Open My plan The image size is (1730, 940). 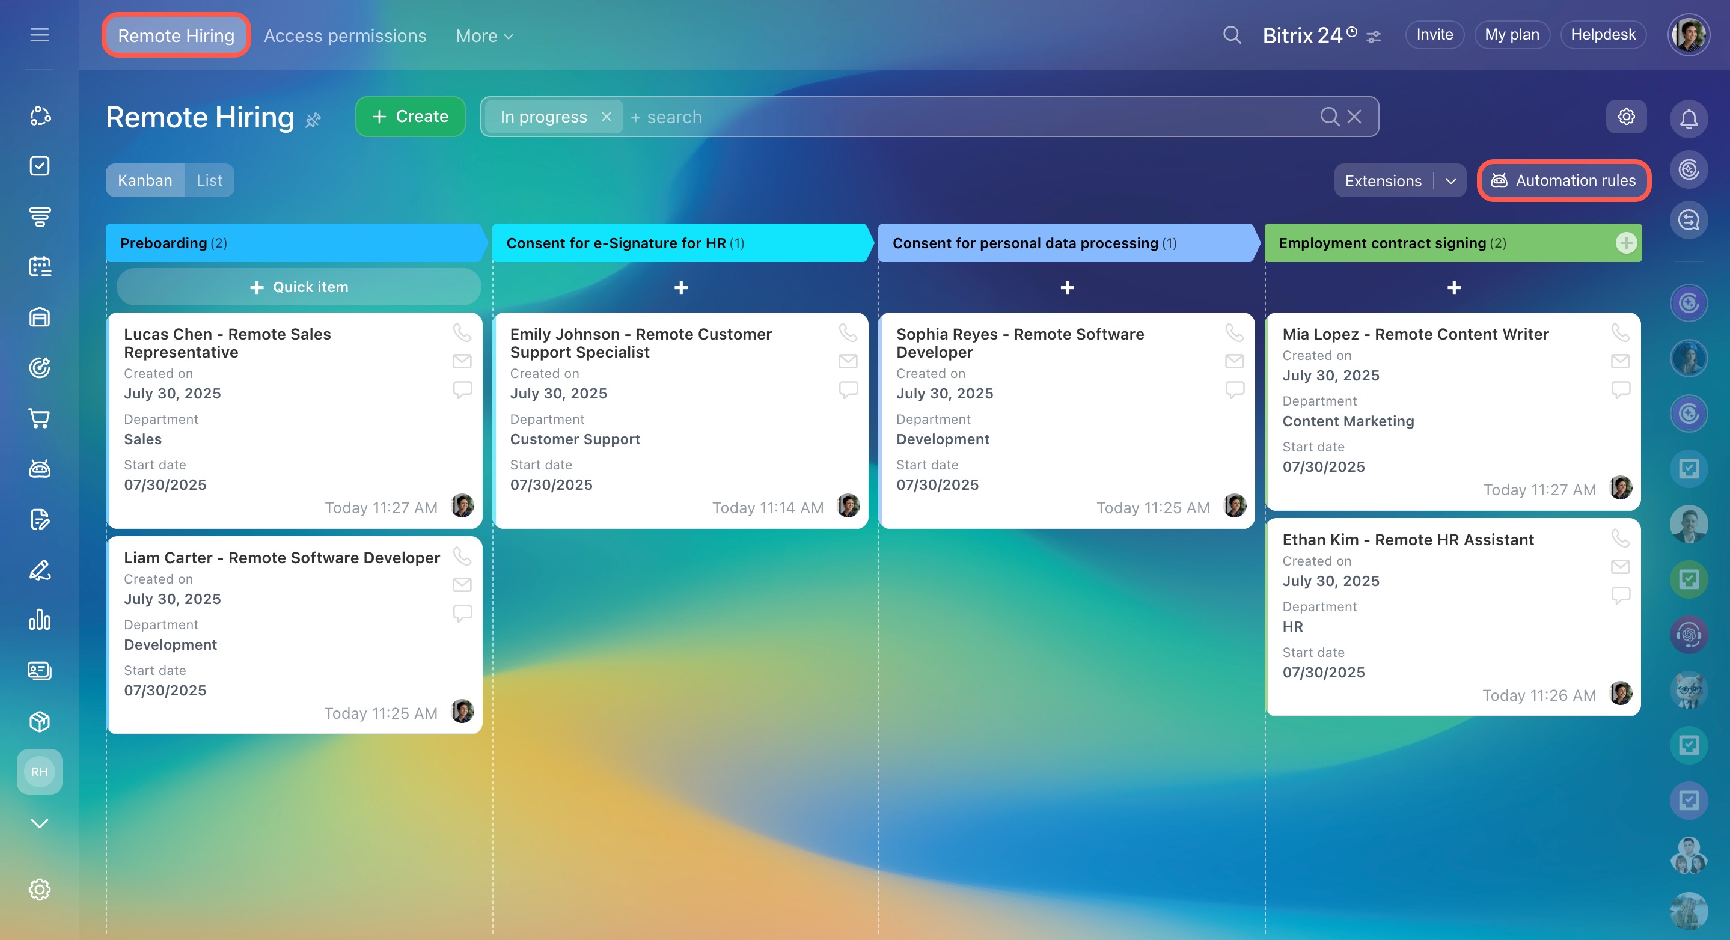1512,35
